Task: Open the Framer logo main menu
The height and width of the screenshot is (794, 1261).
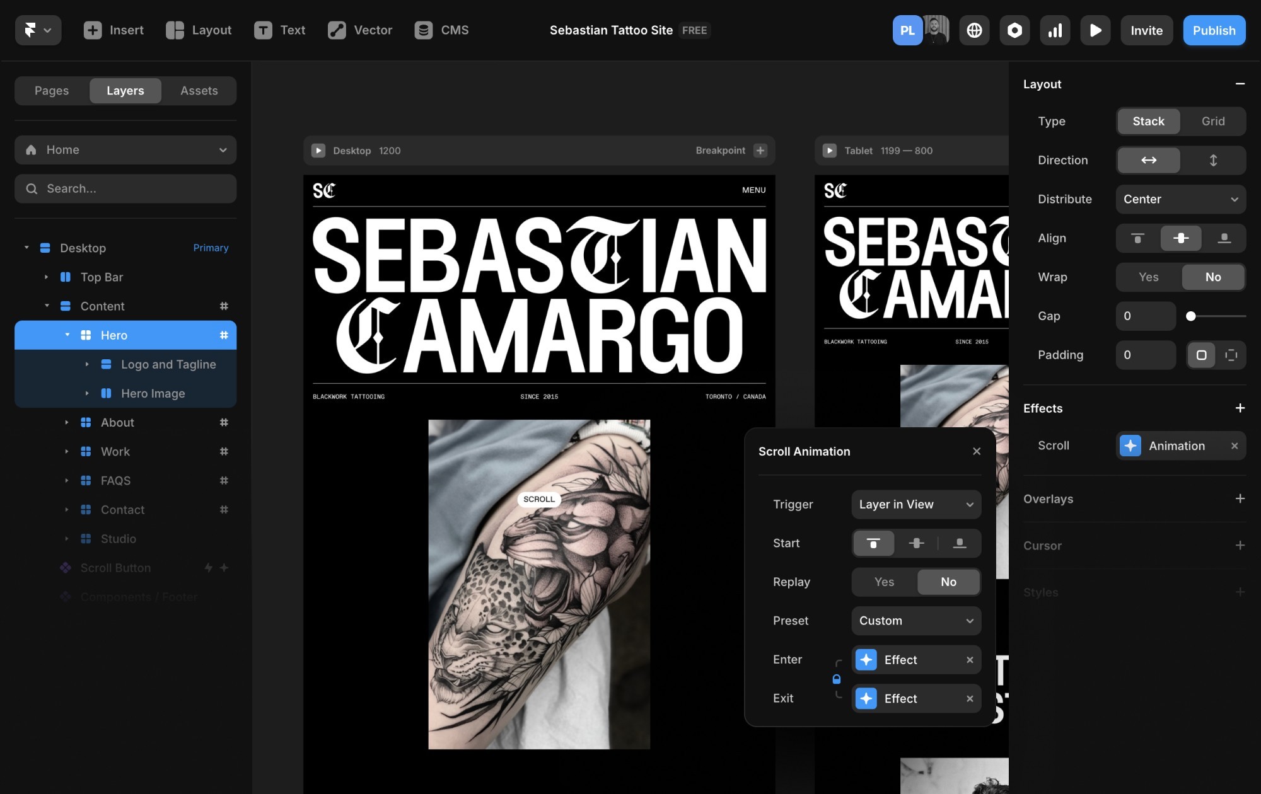Action: (37, 30)
